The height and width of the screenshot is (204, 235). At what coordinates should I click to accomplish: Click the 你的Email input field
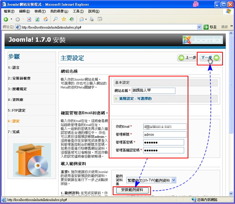pyautogui.click(x=165, y=126)
